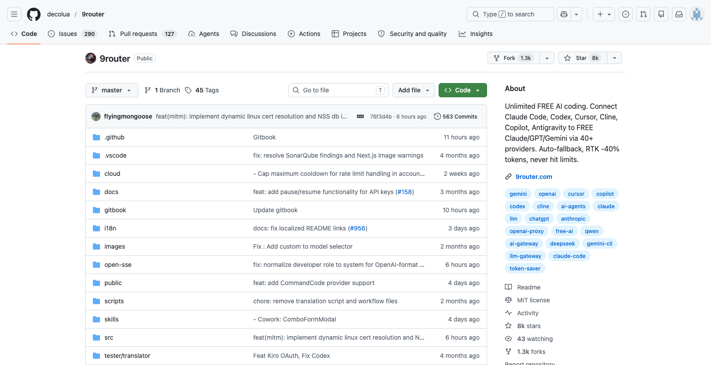The height and width of the screenshot is (365, 711).
Task: Open the issues icon in the header
Action: tap(626, 14)
